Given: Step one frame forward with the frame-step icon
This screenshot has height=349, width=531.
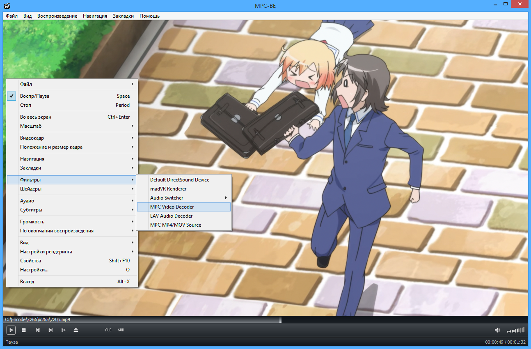Looking at the screenshot, I should (x=64, y=330).
